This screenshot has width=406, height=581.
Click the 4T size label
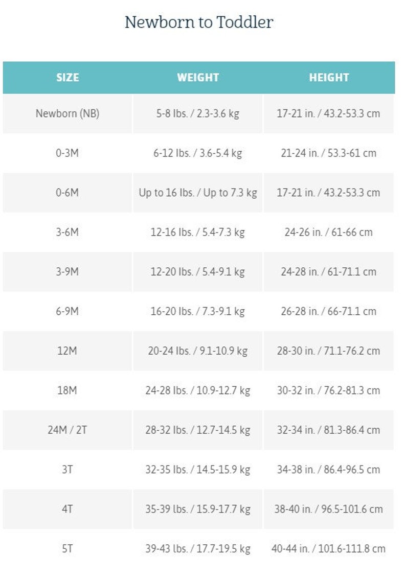coord(67,509)
